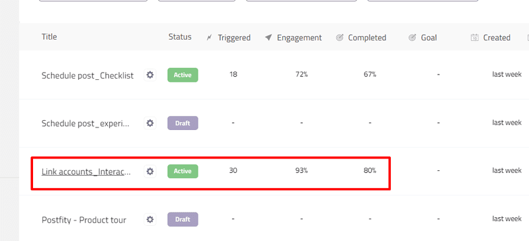
Task: Click the Triggered column lightning icon
Action: point(209,38)
